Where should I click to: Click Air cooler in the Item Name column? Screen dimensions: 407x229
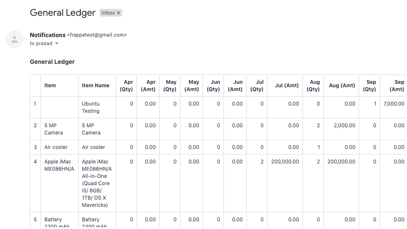(93, 147)
